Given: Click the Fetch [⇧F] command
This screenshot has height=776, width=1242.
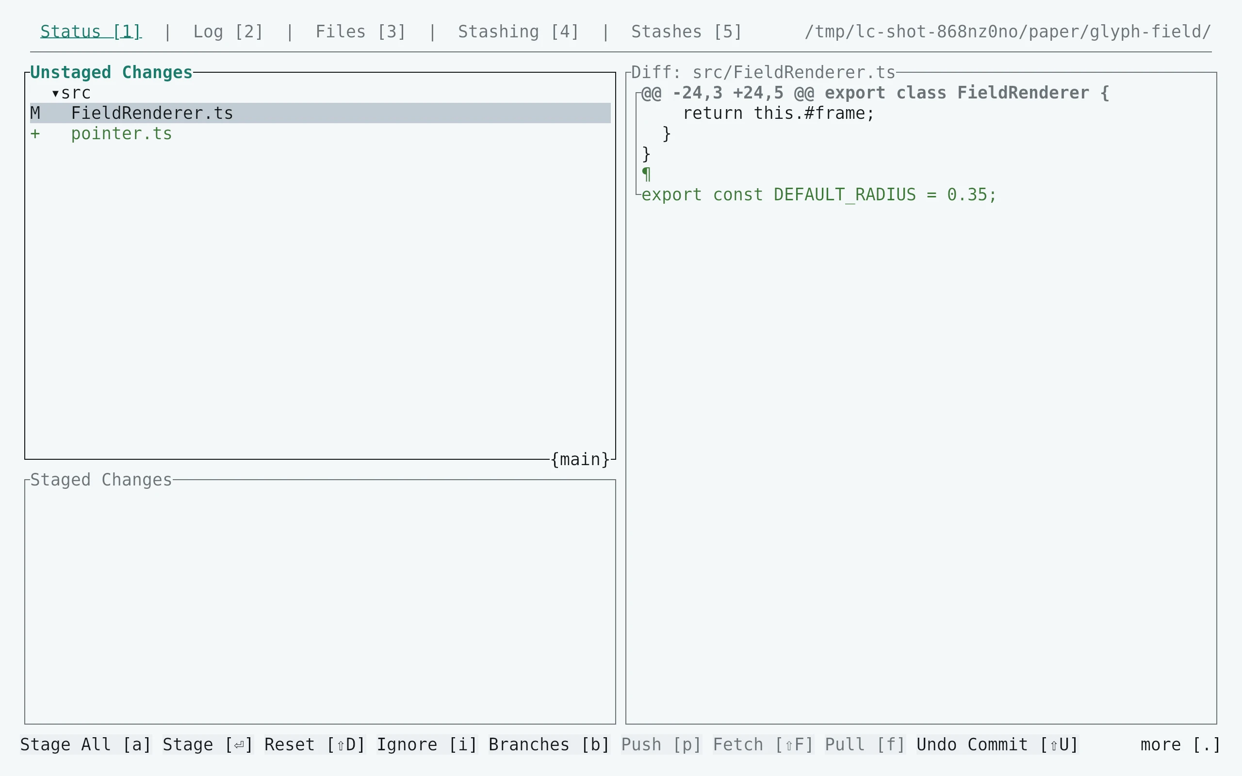Looking at the screenshot, I should [x=763, y=744].
